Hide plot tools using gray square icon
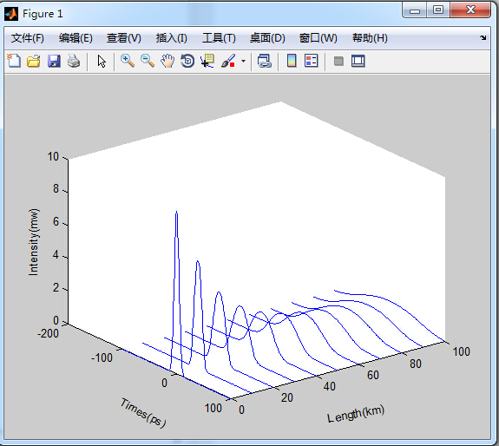499x446 pixels. coord(338,61)
